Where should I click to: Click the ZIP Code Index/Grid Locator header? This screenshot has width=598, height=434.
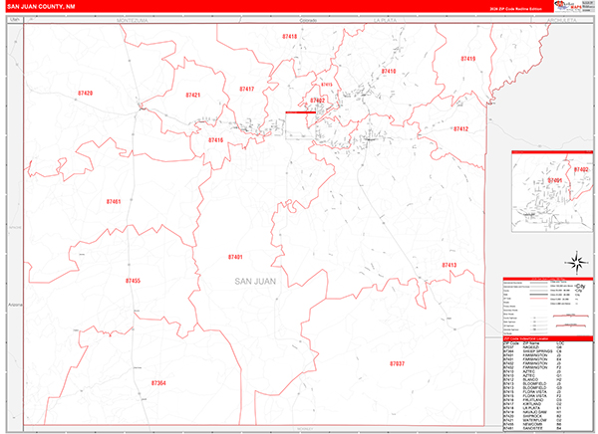pos(548,338)
